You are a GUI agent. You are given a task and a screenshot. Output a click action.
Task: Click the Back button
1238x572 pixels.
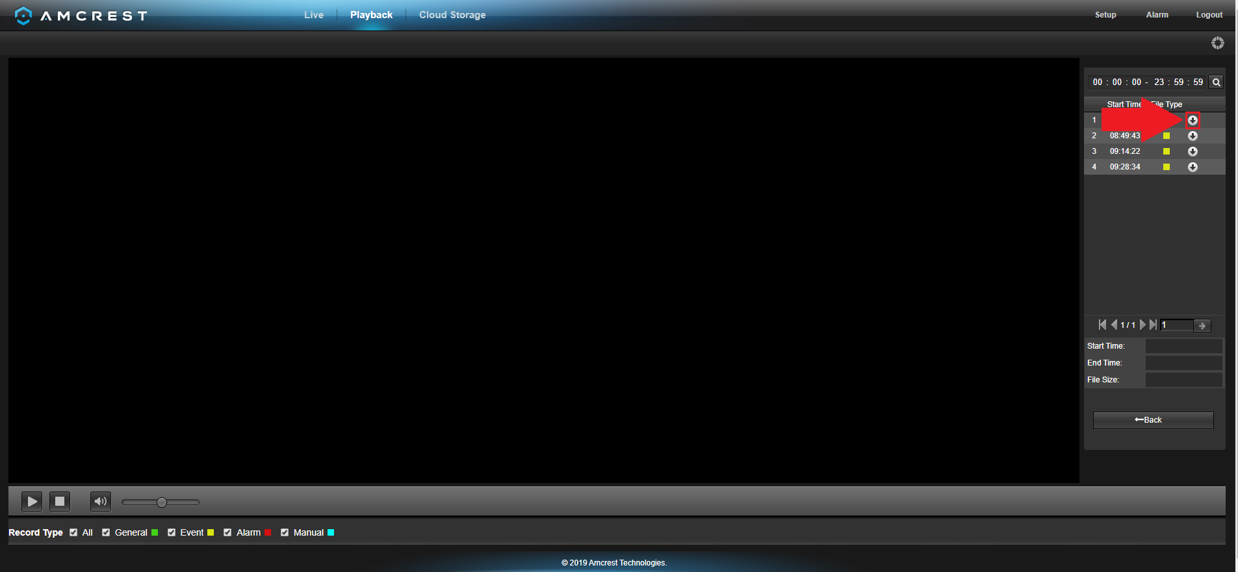[x=1153, y=420]
